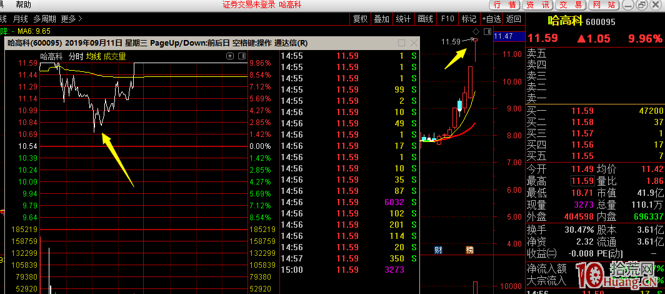
Task: Click MA6: 9.65 indicator label
Action: pos(35,31)
